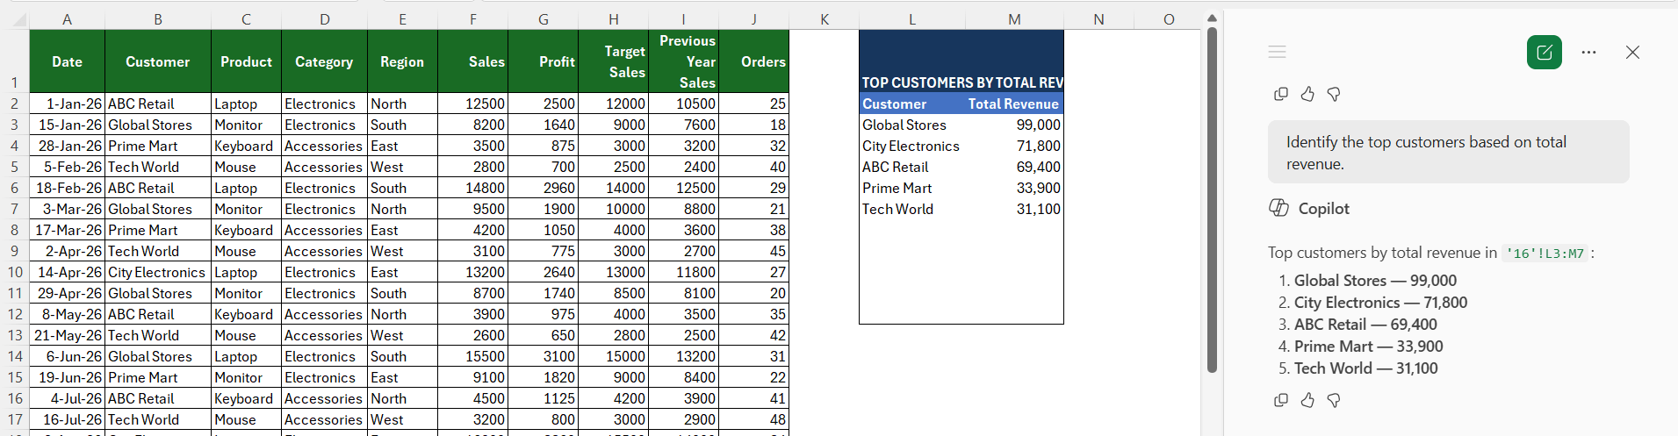Image resolution: width=1678 pixels, height=436 pixels.
Task: Click the Sales header cell
Action: 472,61
